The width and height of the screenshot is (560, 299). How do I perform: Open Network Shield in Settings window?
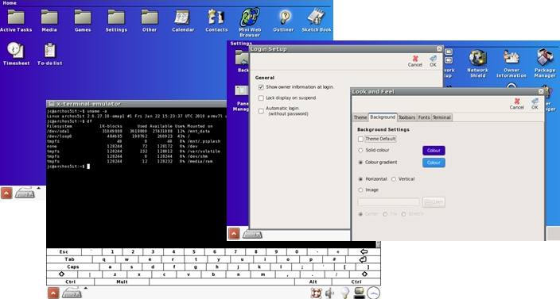coord(478,63)
